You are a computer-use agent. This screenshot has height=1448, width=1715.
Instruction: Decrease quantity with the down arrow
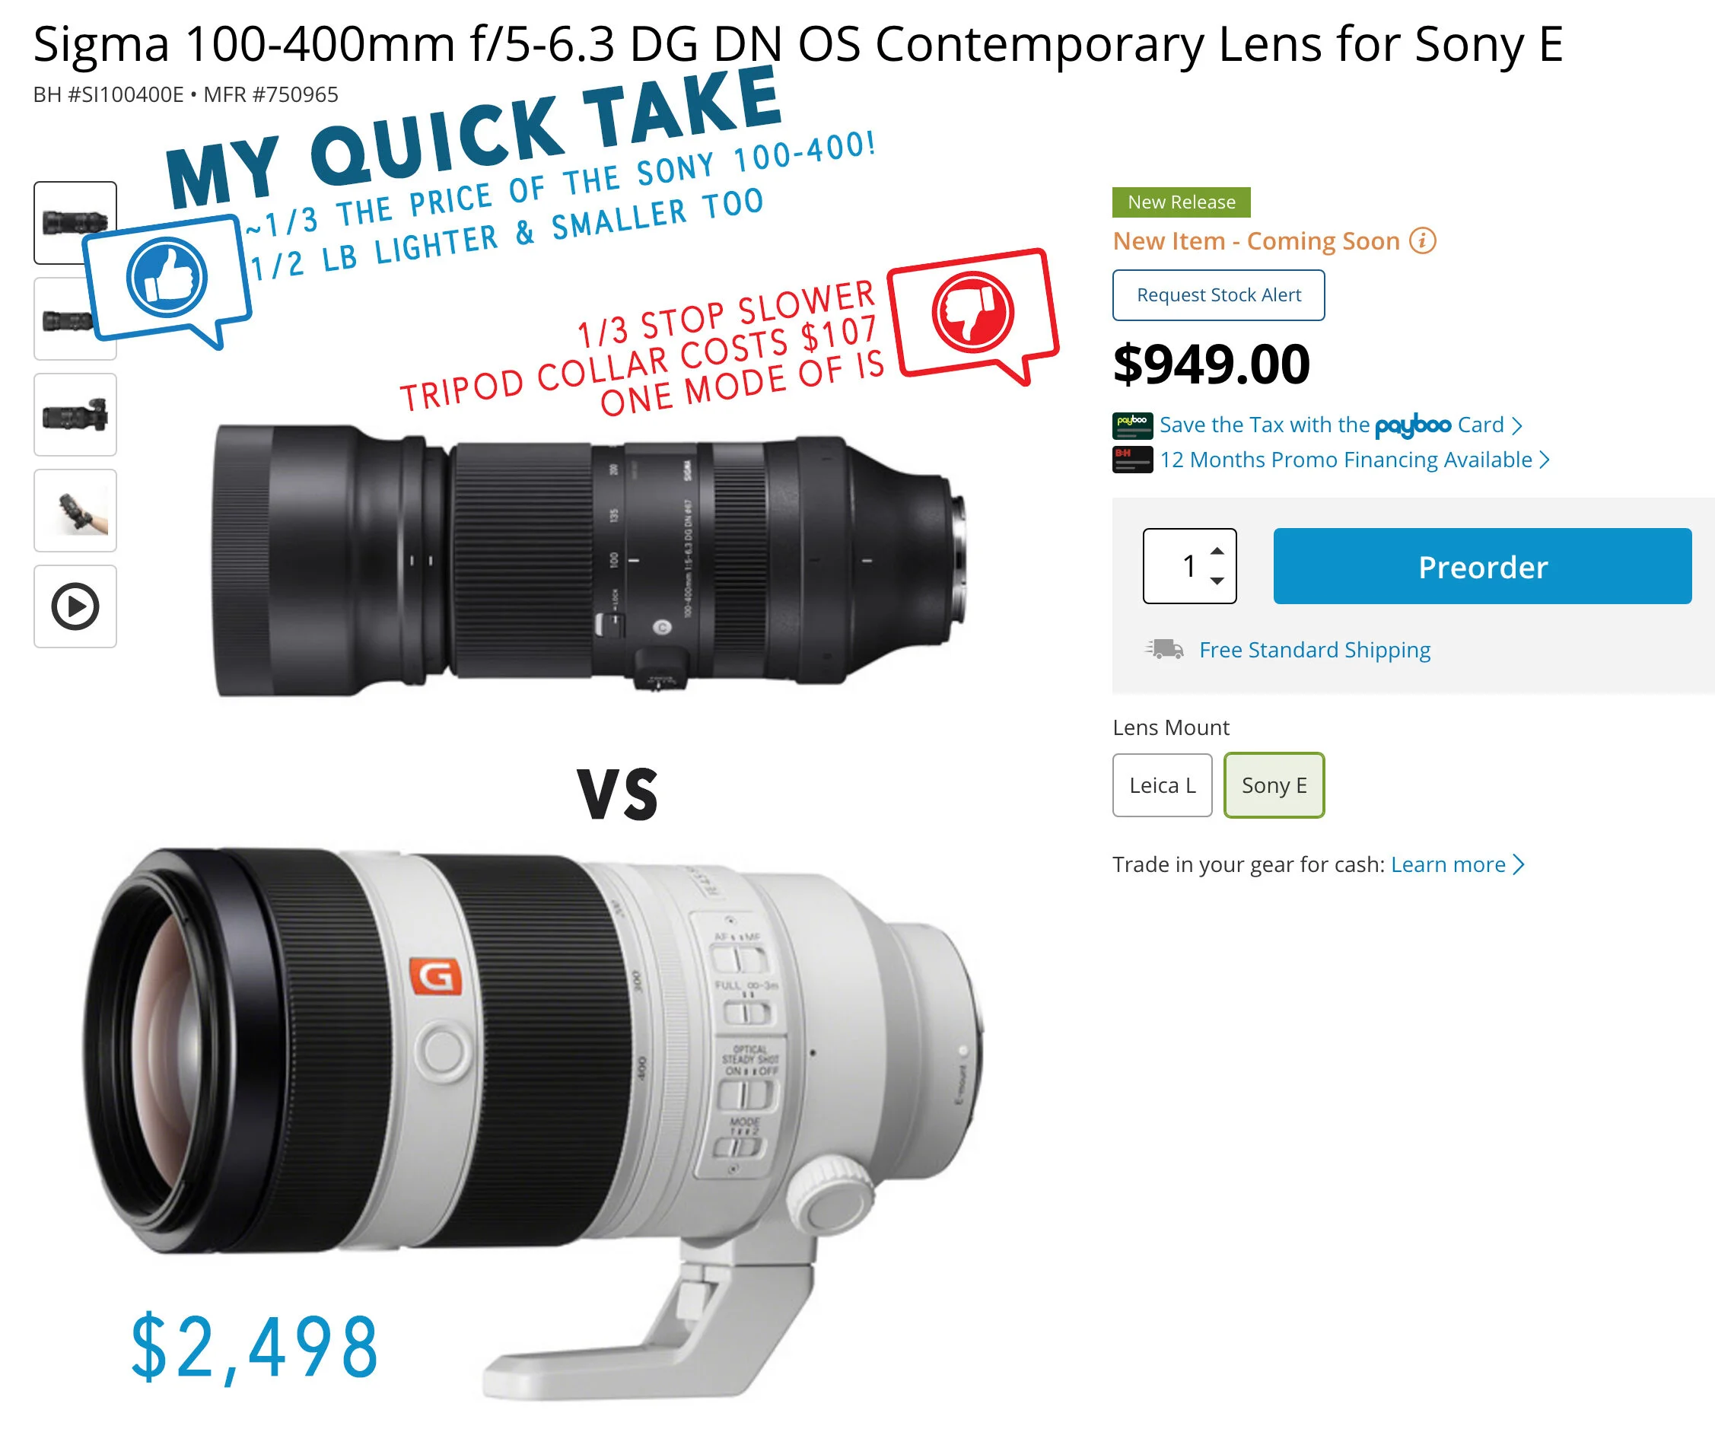tap(1217, 581)
